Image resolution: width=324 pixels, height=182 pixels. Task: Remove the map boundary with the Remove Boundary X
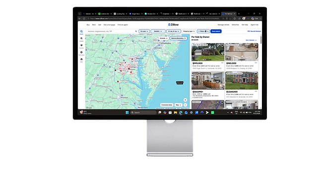185,38
